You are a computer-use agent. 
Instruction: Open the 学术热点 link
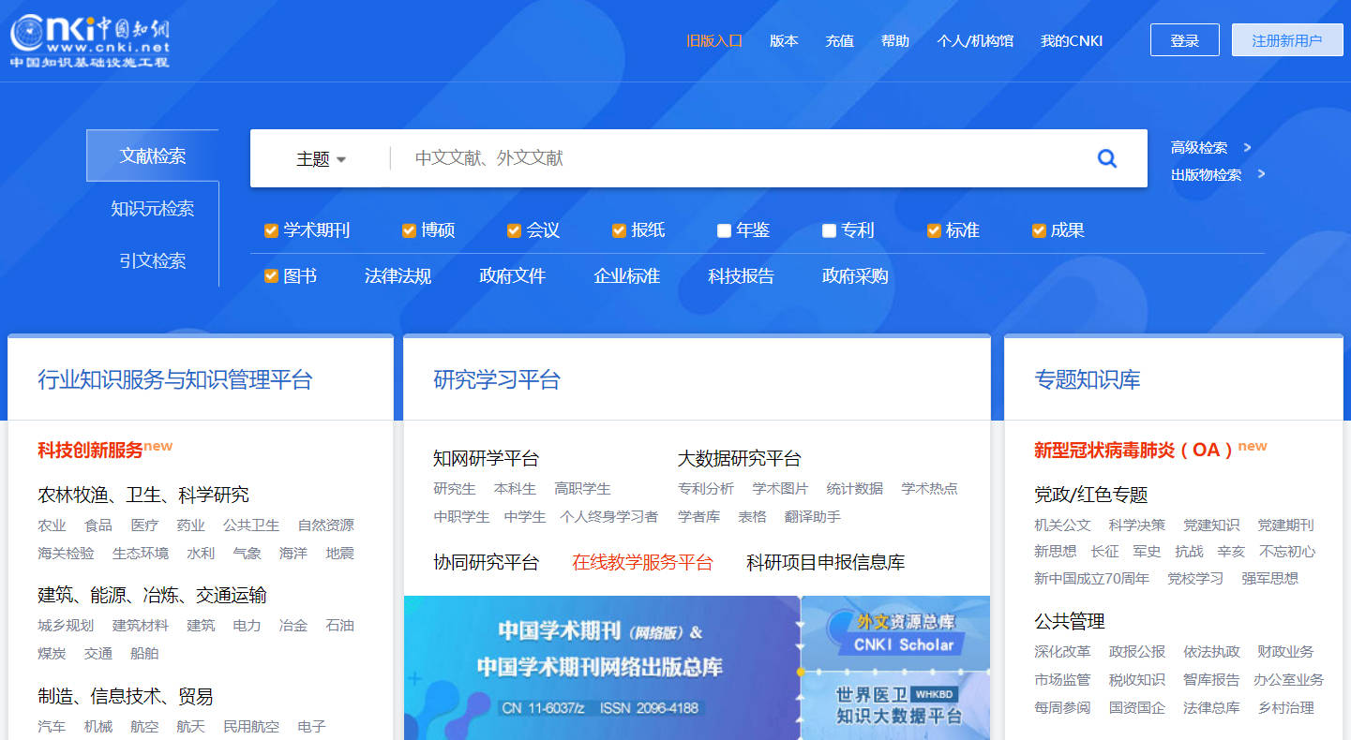[929, 489]
